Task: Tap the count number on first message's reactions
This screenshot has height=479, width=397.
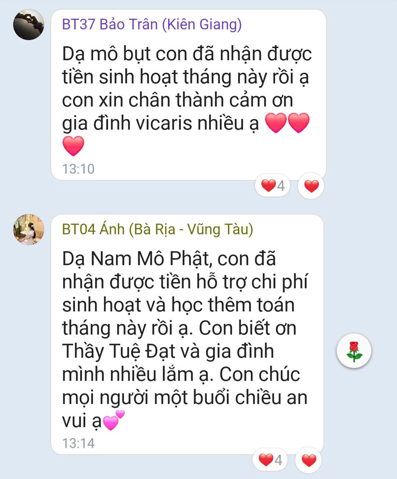Action: click(x=281, y=186)
